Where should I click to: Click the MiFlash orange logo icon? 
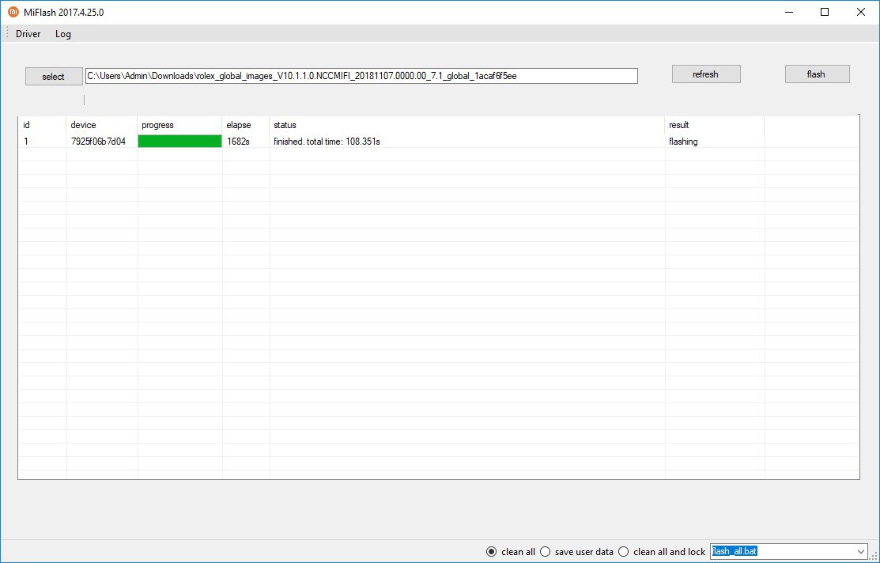(x=13, y=12)
